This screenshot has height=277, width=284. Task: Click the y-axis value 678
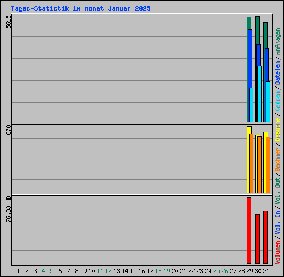(x=8, y=130)
